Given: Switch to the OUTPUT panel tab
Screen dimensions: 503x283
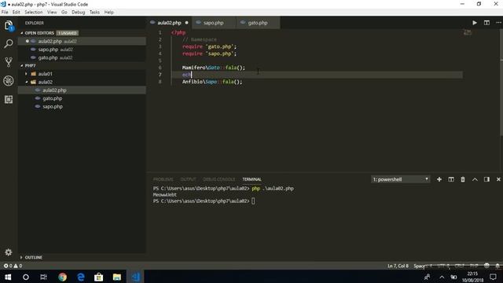Looking at the screenshot, I should (188, 179).
